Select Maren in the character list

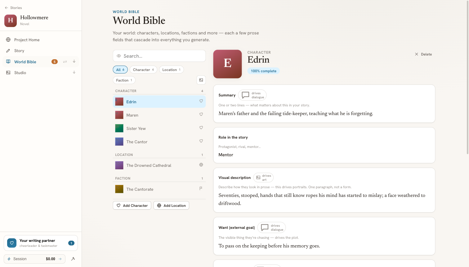tap(159, 115)
